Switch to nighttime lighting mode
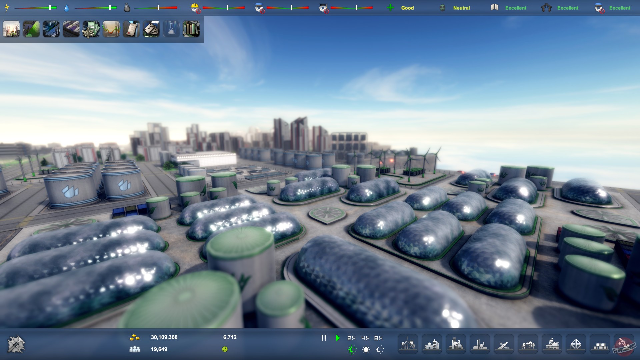Viewport: 640px width, 360px height. click(x=380, y=350)
